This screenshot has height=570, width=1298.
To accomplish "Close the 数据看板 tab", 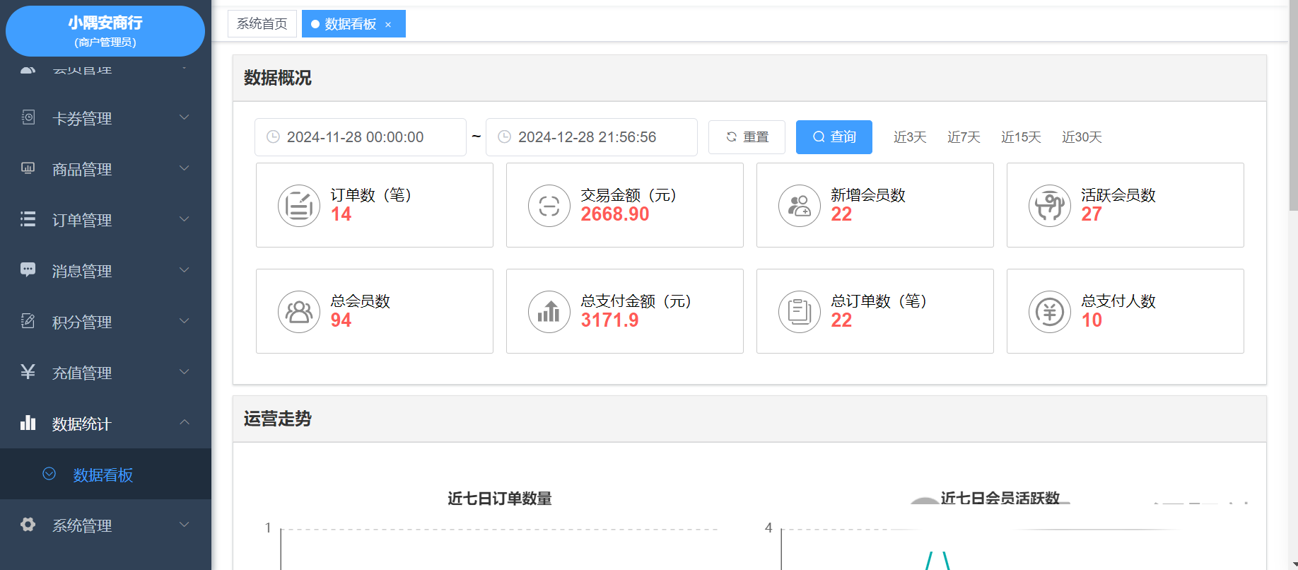I will 388,25.
